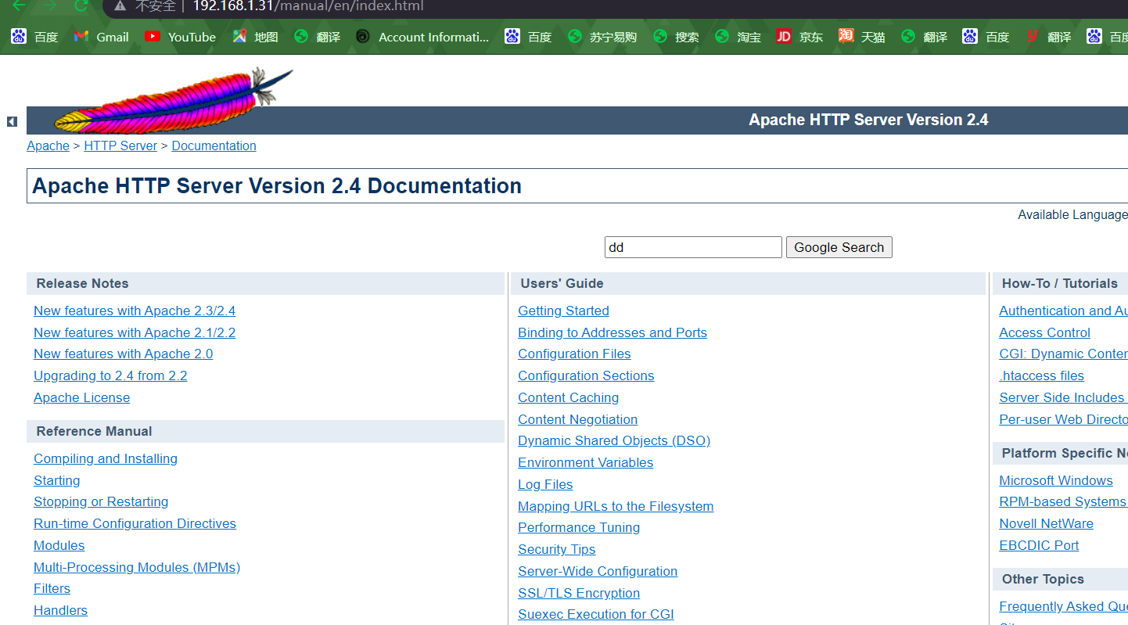
Task: Click the HTTP Server breadcrumb link
Action: [120, 145]
